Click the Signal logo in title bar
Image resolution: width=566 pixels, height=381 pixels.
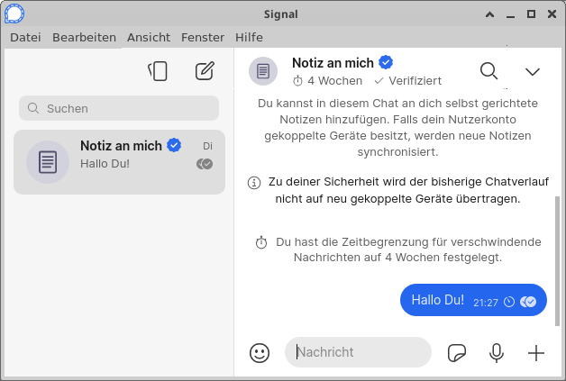point(14,14)
